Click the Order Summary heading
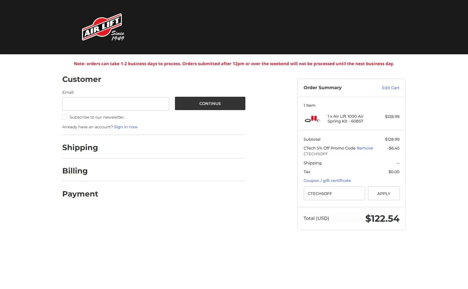Screen dimensions: 468x289 click(323, 88)
